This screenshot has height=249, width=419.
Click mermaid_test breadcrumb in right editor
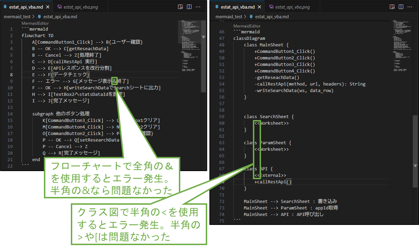(x=229, y=17)
